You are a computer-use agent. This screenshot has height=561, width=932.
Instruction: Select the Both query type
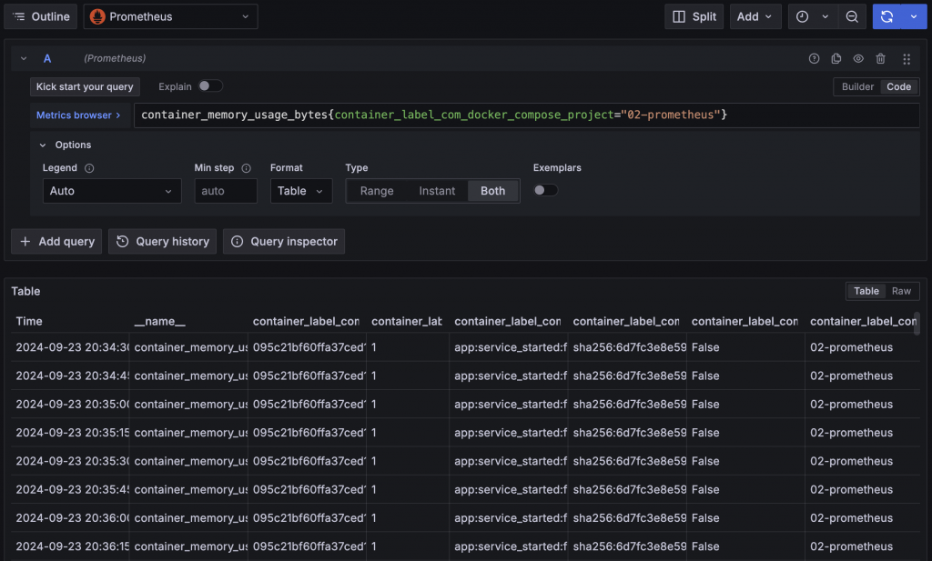point(492,191)
